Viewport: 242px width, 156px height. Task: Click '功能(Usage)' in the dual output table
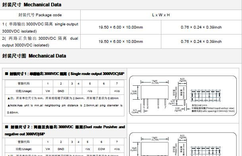23,149
